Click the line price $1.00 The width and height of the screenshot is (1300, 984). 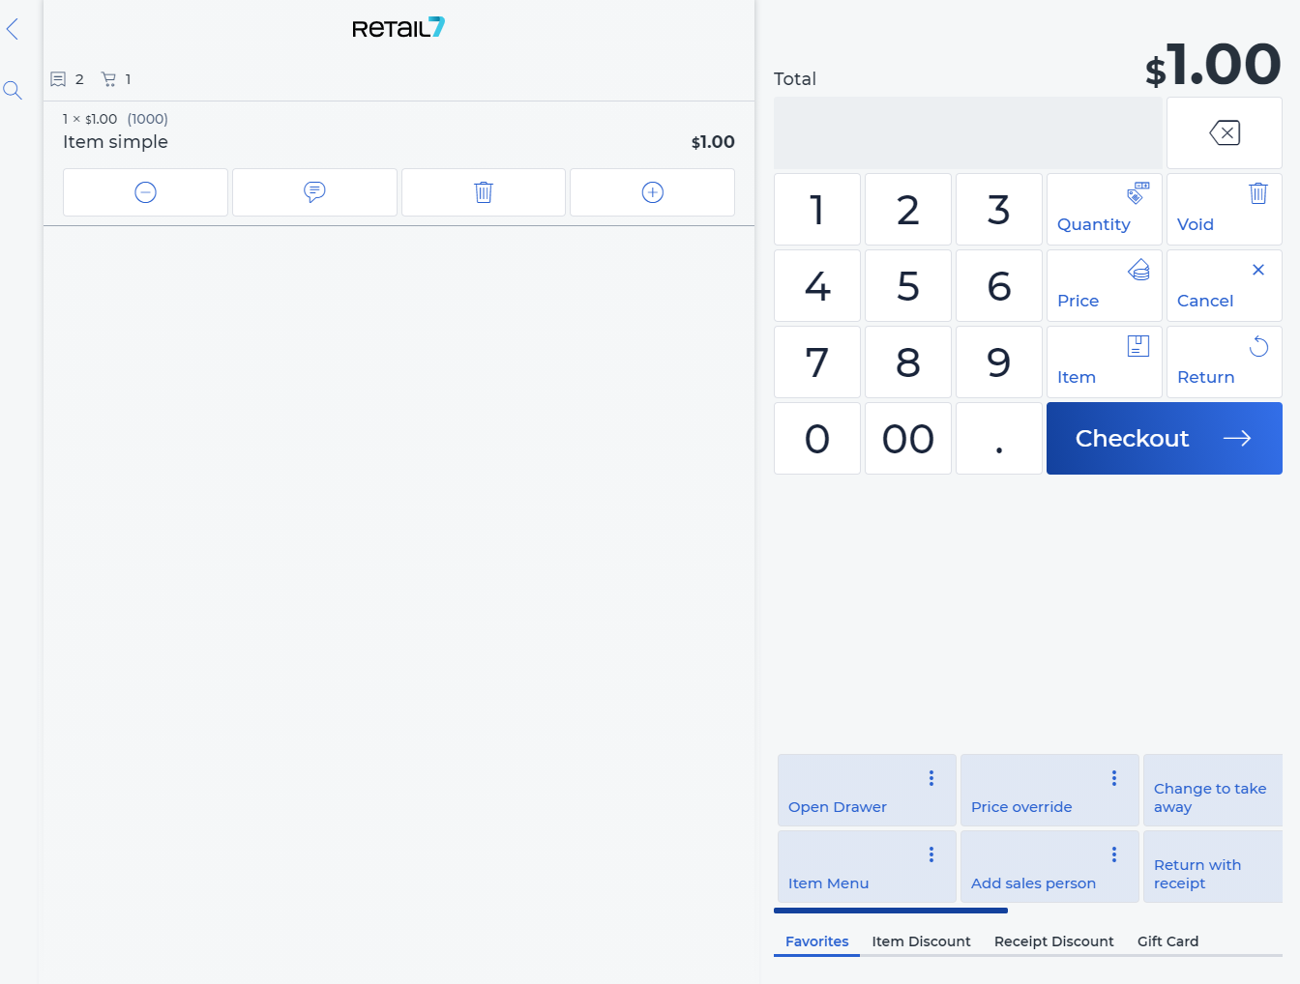(713, 142)
